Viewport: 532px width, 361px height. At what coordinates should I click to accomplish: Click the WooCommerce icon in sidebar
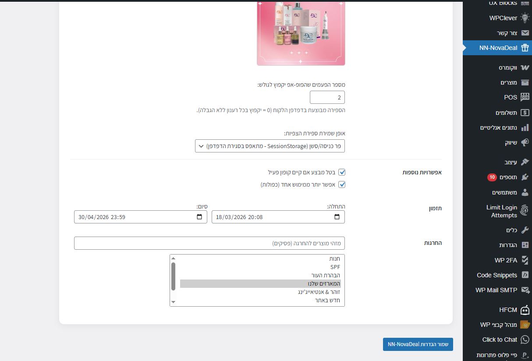pos(525,67)
